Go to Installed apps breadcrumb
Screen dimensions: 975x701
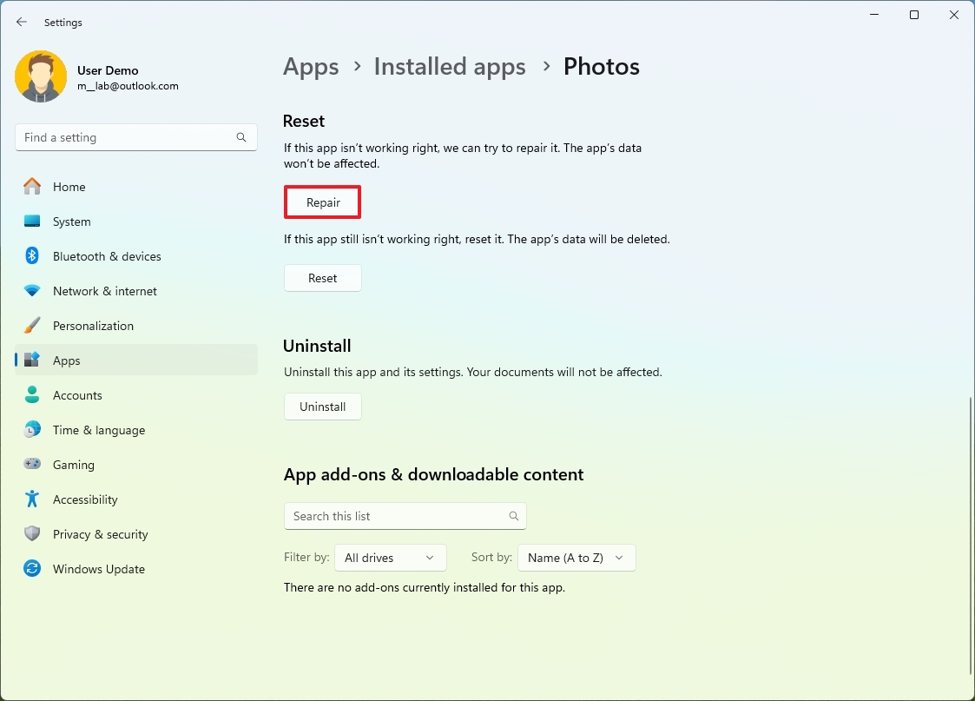point(450,67)
